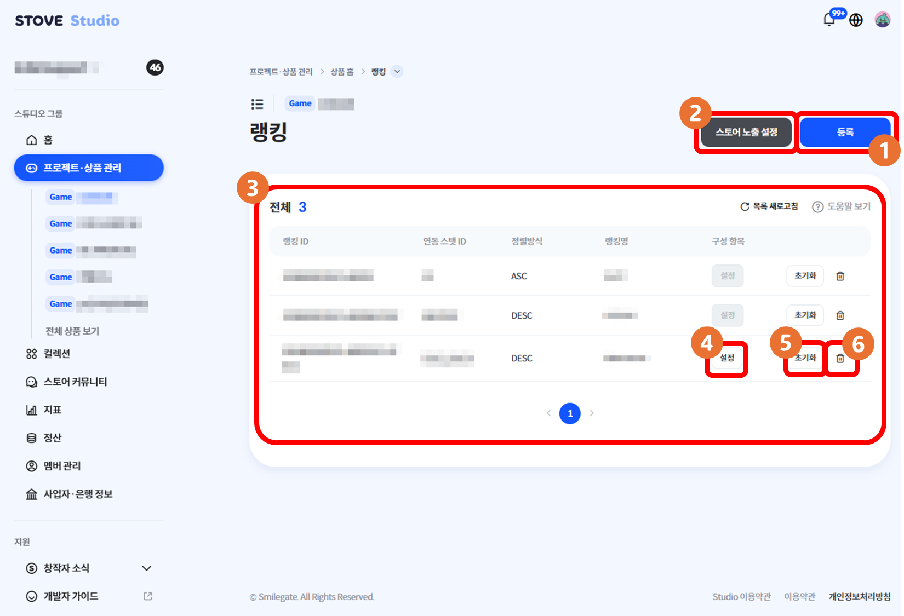Click the home icon in sidebar
The height and width of the screenshot is (616, 904).
point(32,140)
